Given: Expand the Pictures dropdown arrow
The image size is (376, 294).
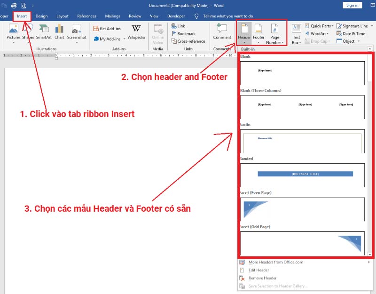Looking at the screenshot, I should (14, 43).
